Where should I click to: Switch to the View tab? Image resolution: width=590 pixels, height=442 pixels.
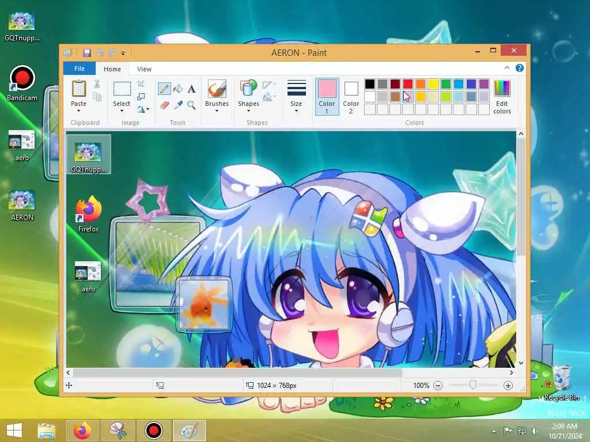pyautogui.click(x=144, y=69)
